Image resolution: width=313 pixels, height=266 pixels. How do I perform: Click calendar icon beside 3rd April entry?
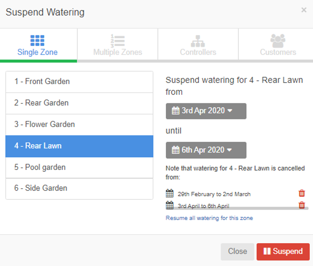[x=169, y=205]
